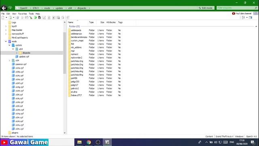Show hidden tray icons chevron

tap(206, 142)
